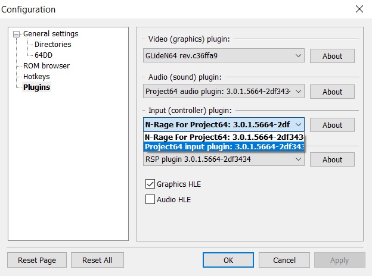
Task: Collapse the General settings tree node
Action: [17, 34]
